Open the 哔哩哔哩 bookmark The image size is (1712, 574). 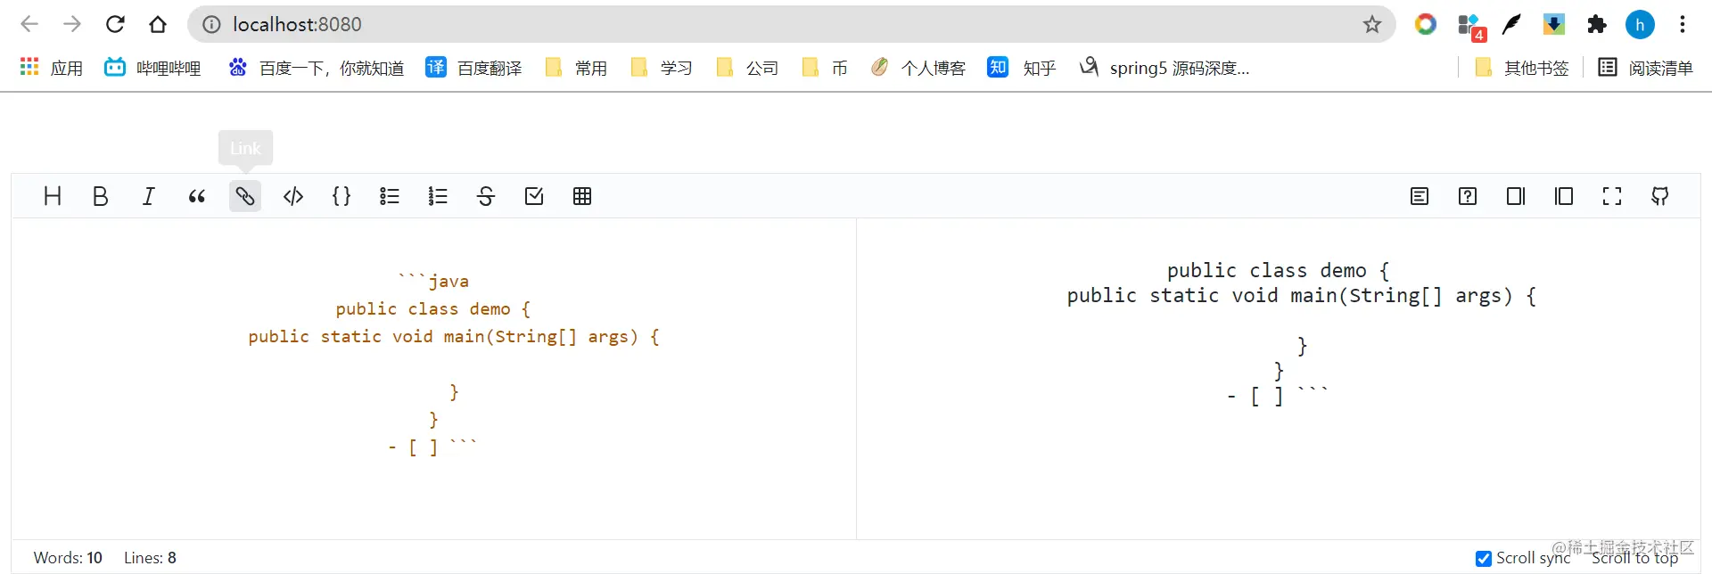(152, 68)
